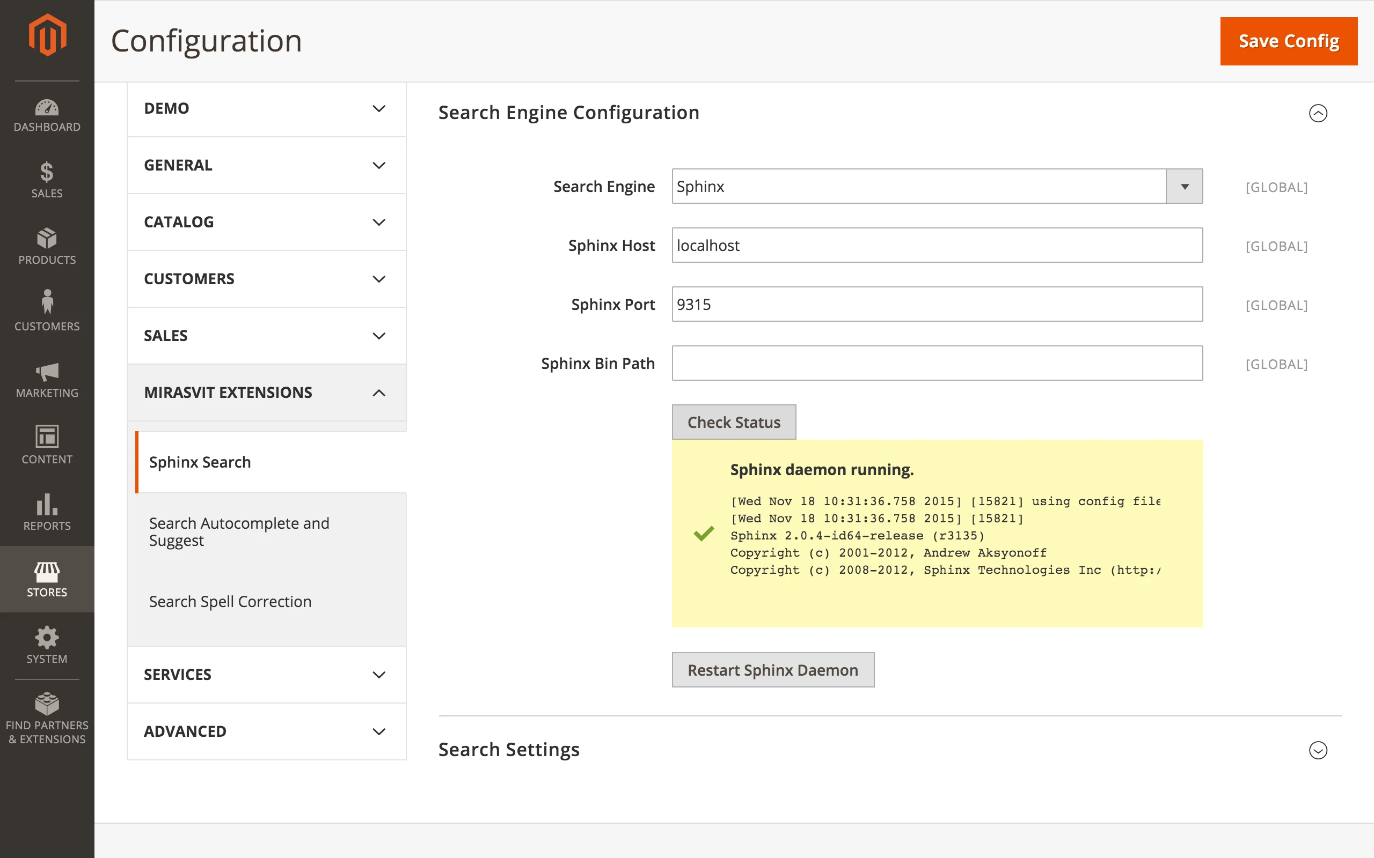This screenshot has width=1374, height=858.
Task: Click the Save Config button
Action: coord(1288,41)
